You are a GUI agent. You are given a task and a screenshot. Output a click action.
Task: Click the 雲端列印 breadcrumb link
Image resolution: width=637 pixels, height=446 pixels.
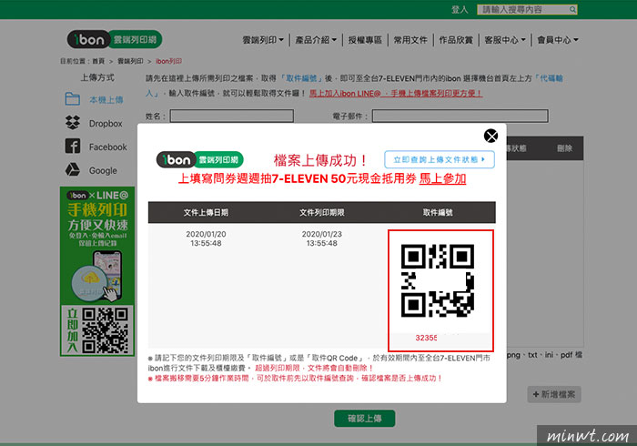[130, 61]
